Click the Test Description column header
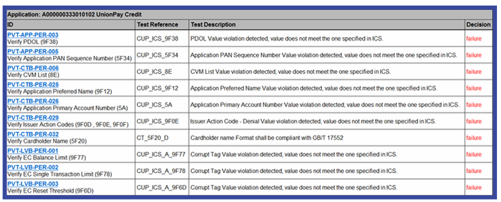Screen dimensions: 501x202 point(213,24)
